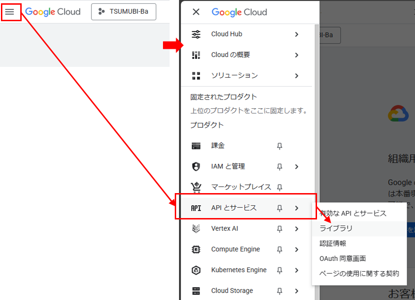Expand the Vertex AI submenu arrow

297,229
